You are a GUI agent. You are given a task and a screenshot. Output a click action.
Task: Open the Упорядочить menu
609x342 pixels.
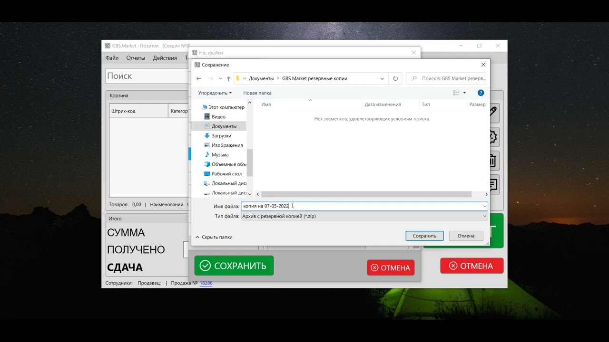215,93
